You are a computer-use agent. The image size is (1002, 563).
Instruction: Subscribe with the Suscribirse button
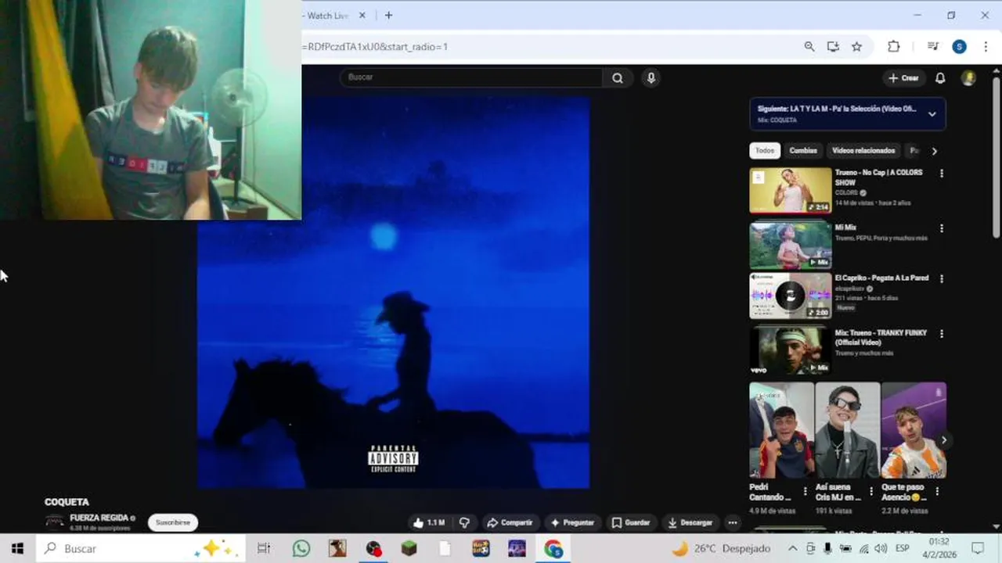tap(173, 522)
